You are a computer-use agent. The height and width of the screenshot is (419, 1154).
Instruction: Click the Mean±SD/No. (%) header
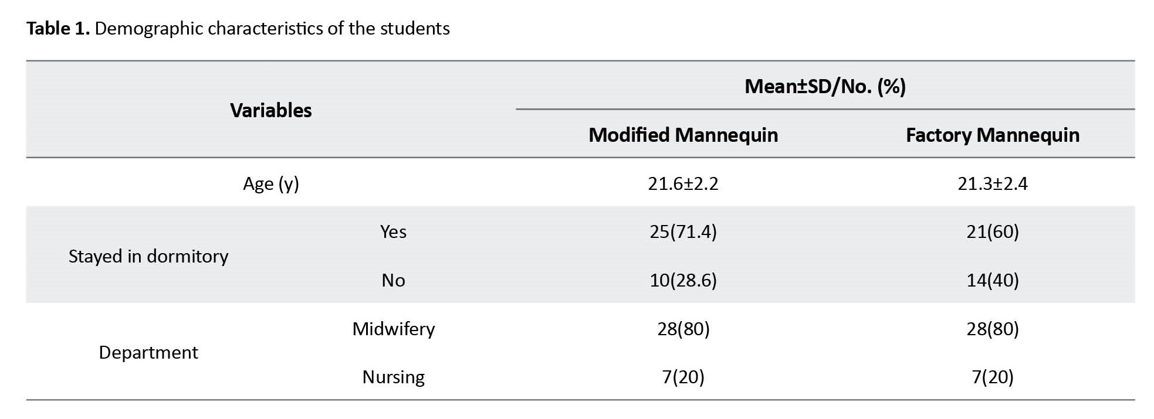click(x=824, y=87)
